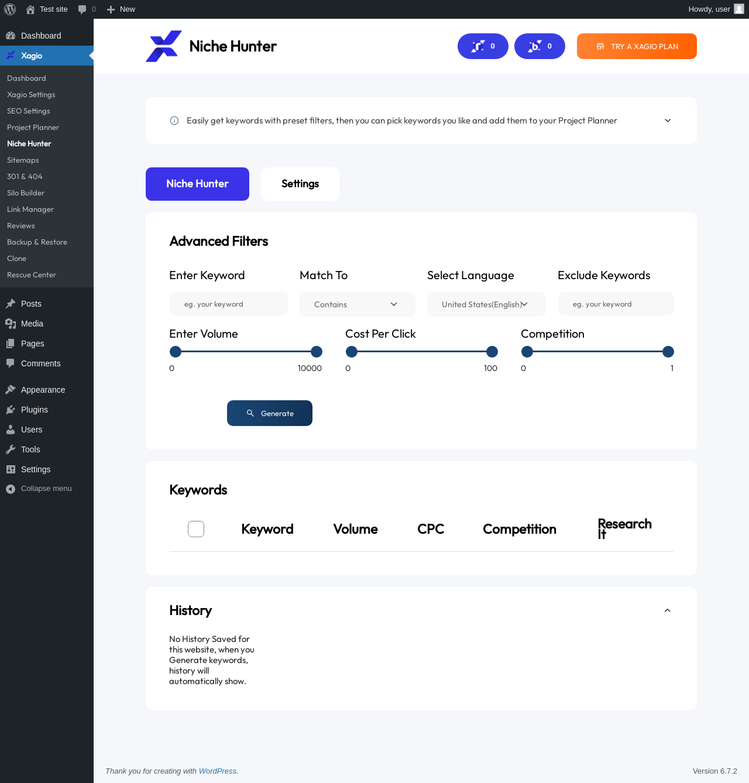Click the Users person icon

click(11, 430)
